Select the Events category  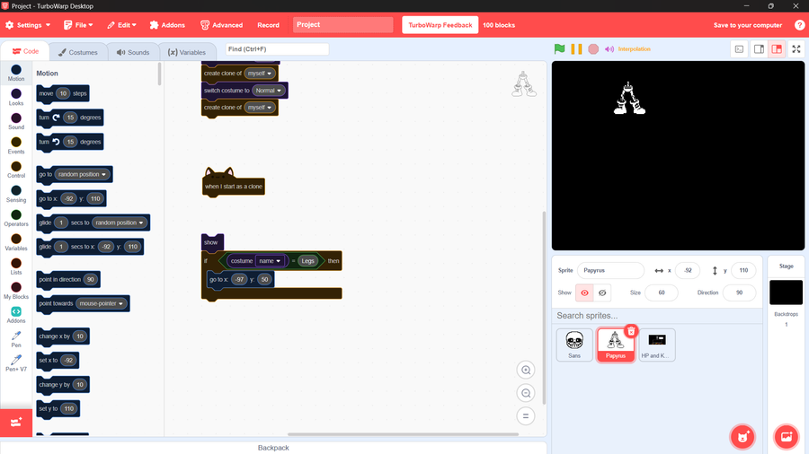point(16,145)
